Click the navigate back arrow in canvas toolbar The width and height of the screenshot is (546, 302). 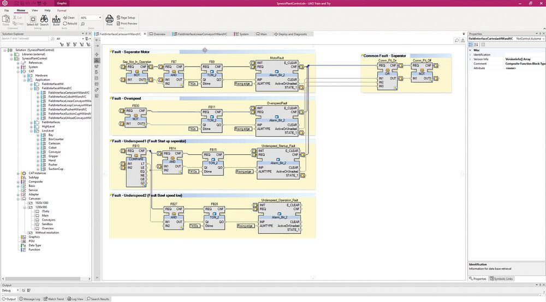click(x=97, y=40)
